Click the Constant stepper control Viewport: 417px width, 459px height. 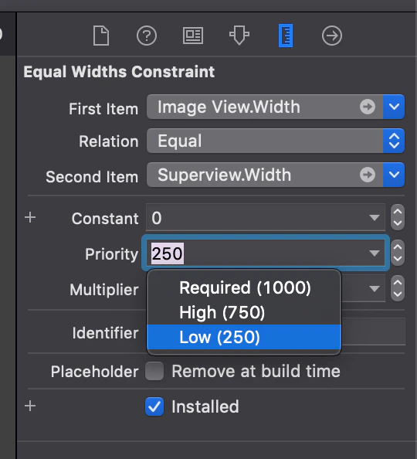click(398, 217)
